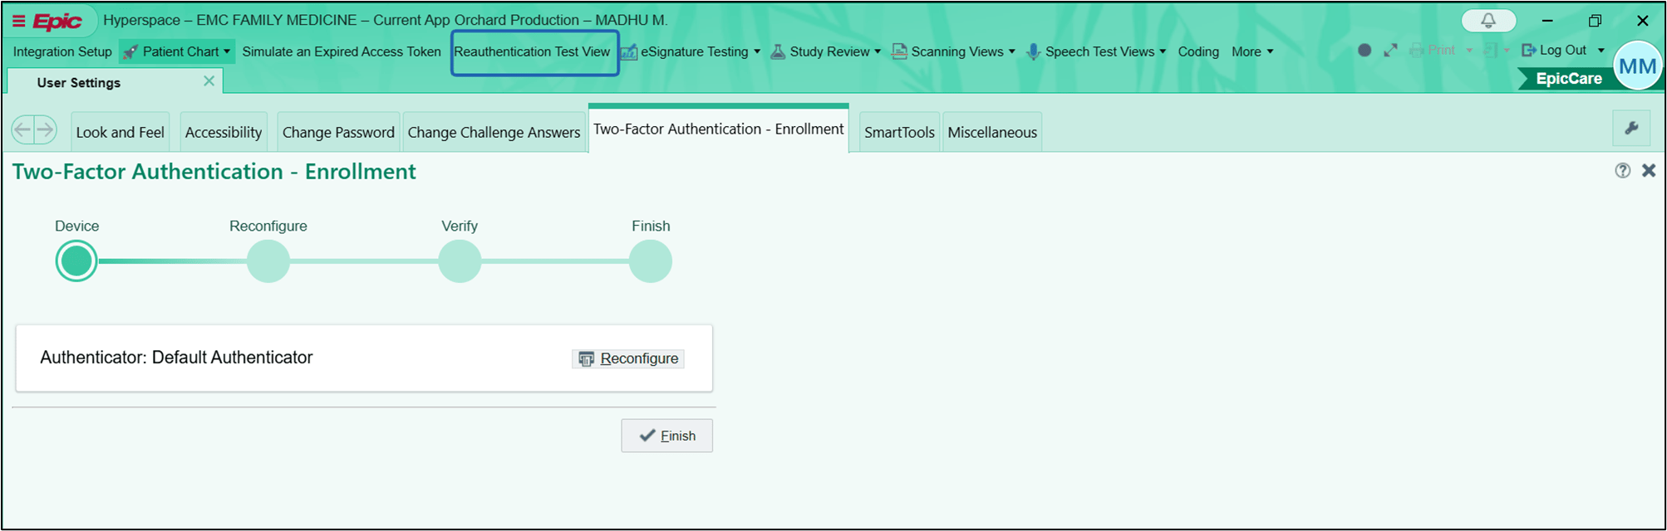Screen dimensions: 1667x531
Task: Click the Patient Chart rocket icon
Action: (130, 51)
